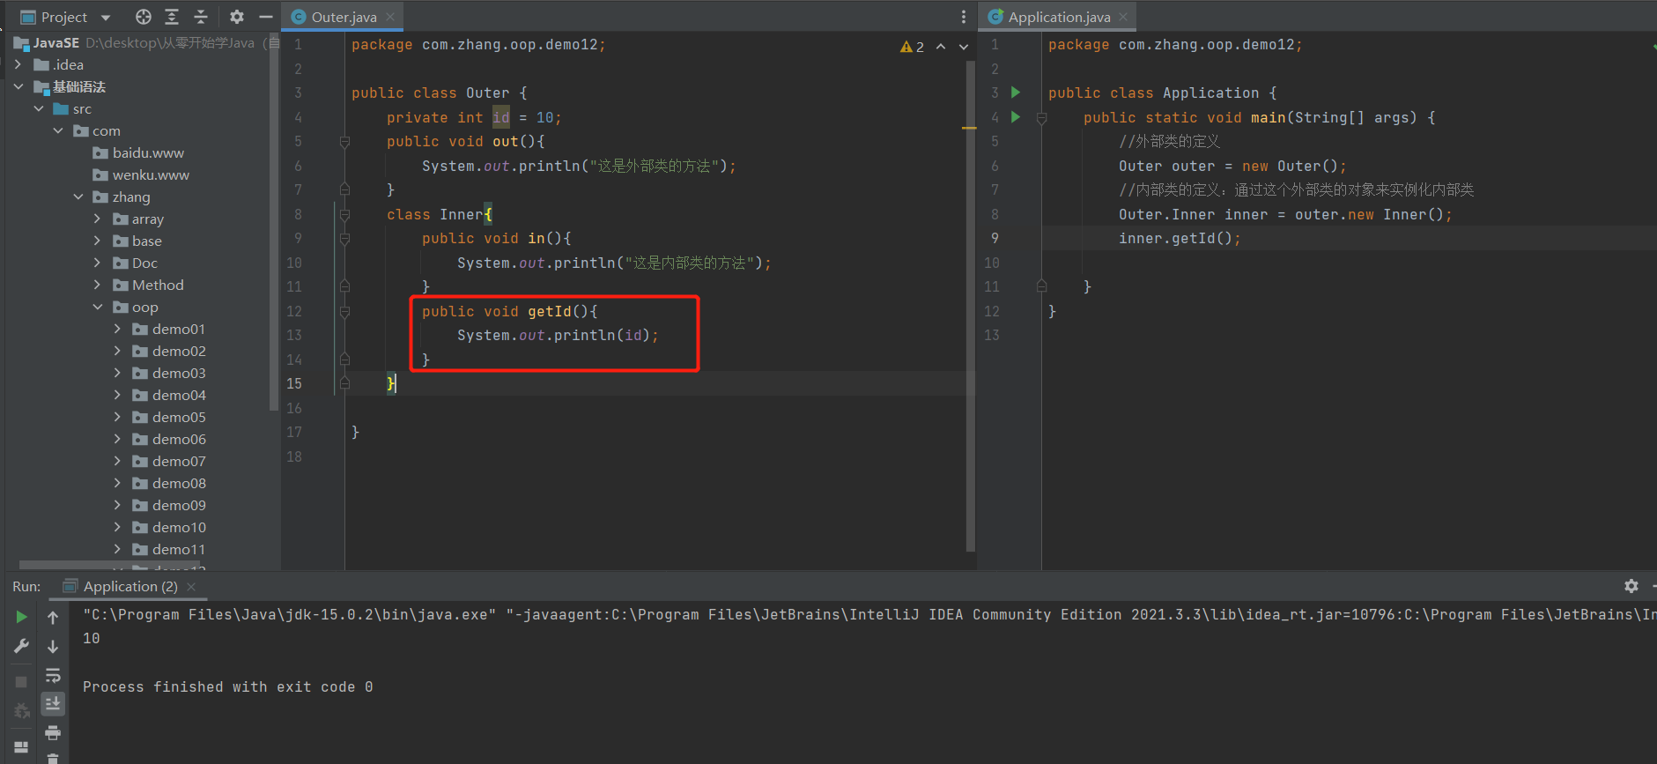Collapse the oop package
This screenshot has width=1657, height=764.
pos(98,307)
